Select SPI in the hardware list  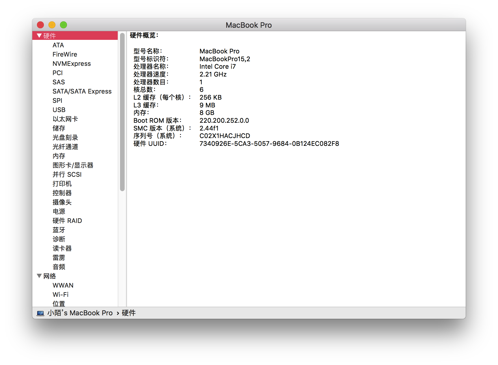(x=57, y=100)
